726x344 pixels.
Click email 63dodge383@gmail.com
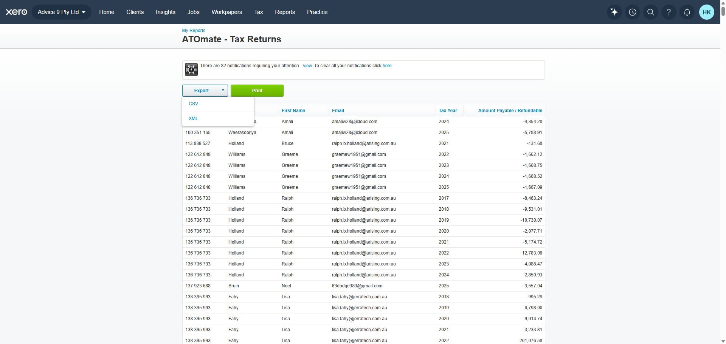click(357, 286)
